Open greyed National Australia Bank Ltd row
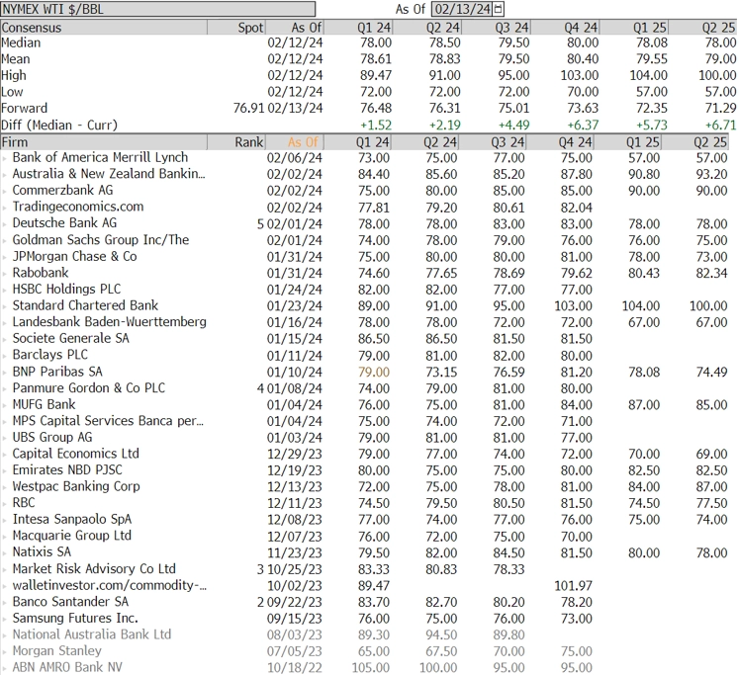 pos(364,635)
